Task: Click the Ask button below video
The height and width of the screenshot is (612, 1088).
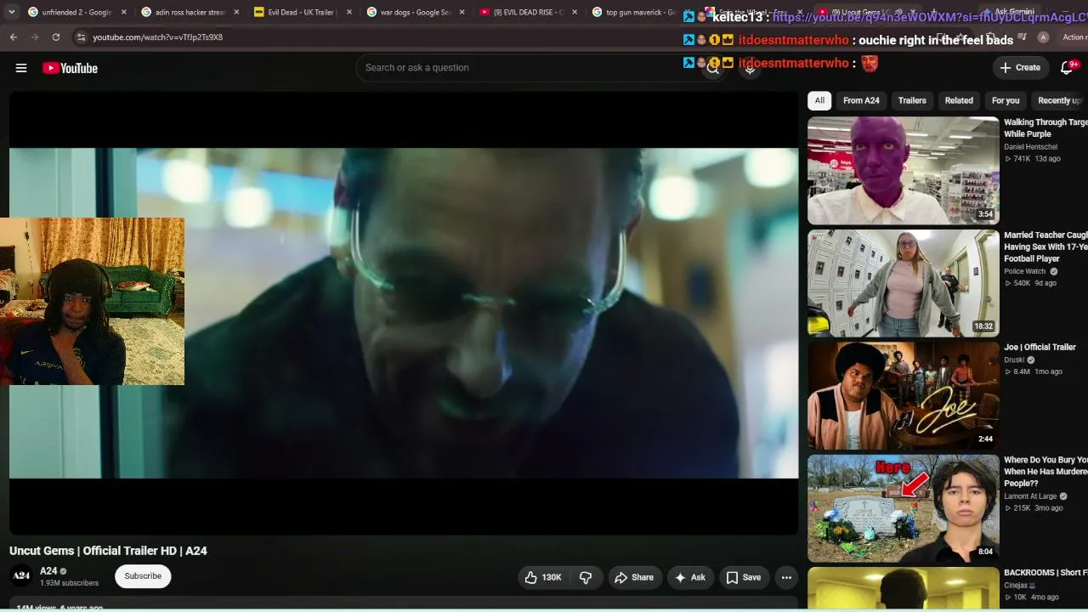Action: (690, 577)
